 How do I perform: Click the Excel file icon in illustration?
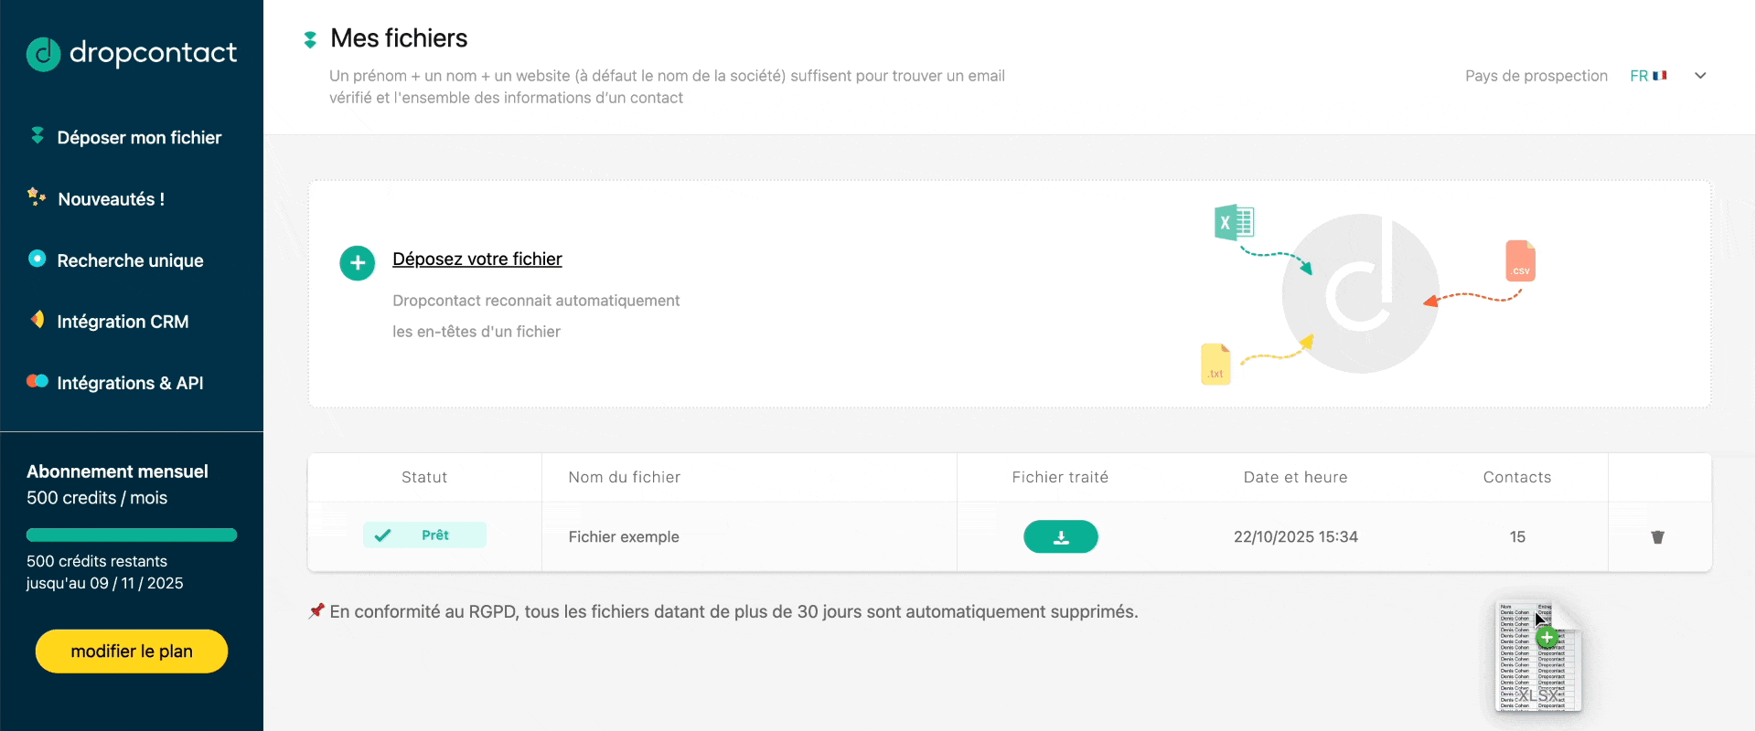(1234, 222)
